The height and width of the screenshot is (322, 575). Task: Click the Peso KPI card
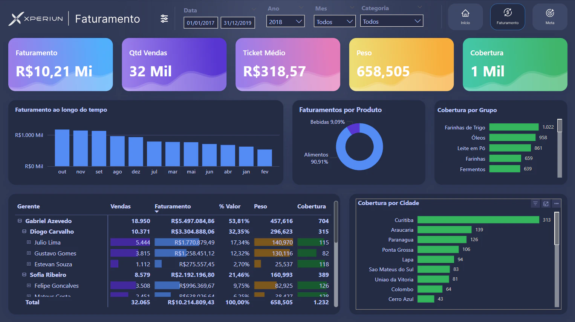coord(401,64)
